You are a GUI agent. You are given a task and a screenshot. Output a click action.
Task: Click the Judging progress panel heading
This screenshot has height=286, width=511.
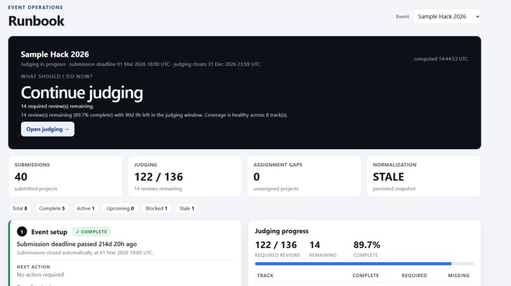point(281,231)
